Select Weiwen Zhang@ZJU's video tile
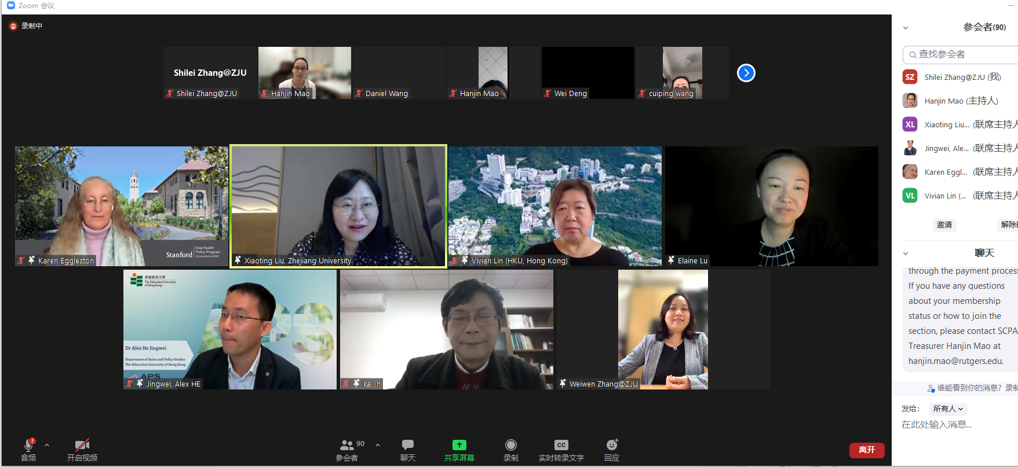Viewport: 1018px width, 467px height. [x=663, y=329]
